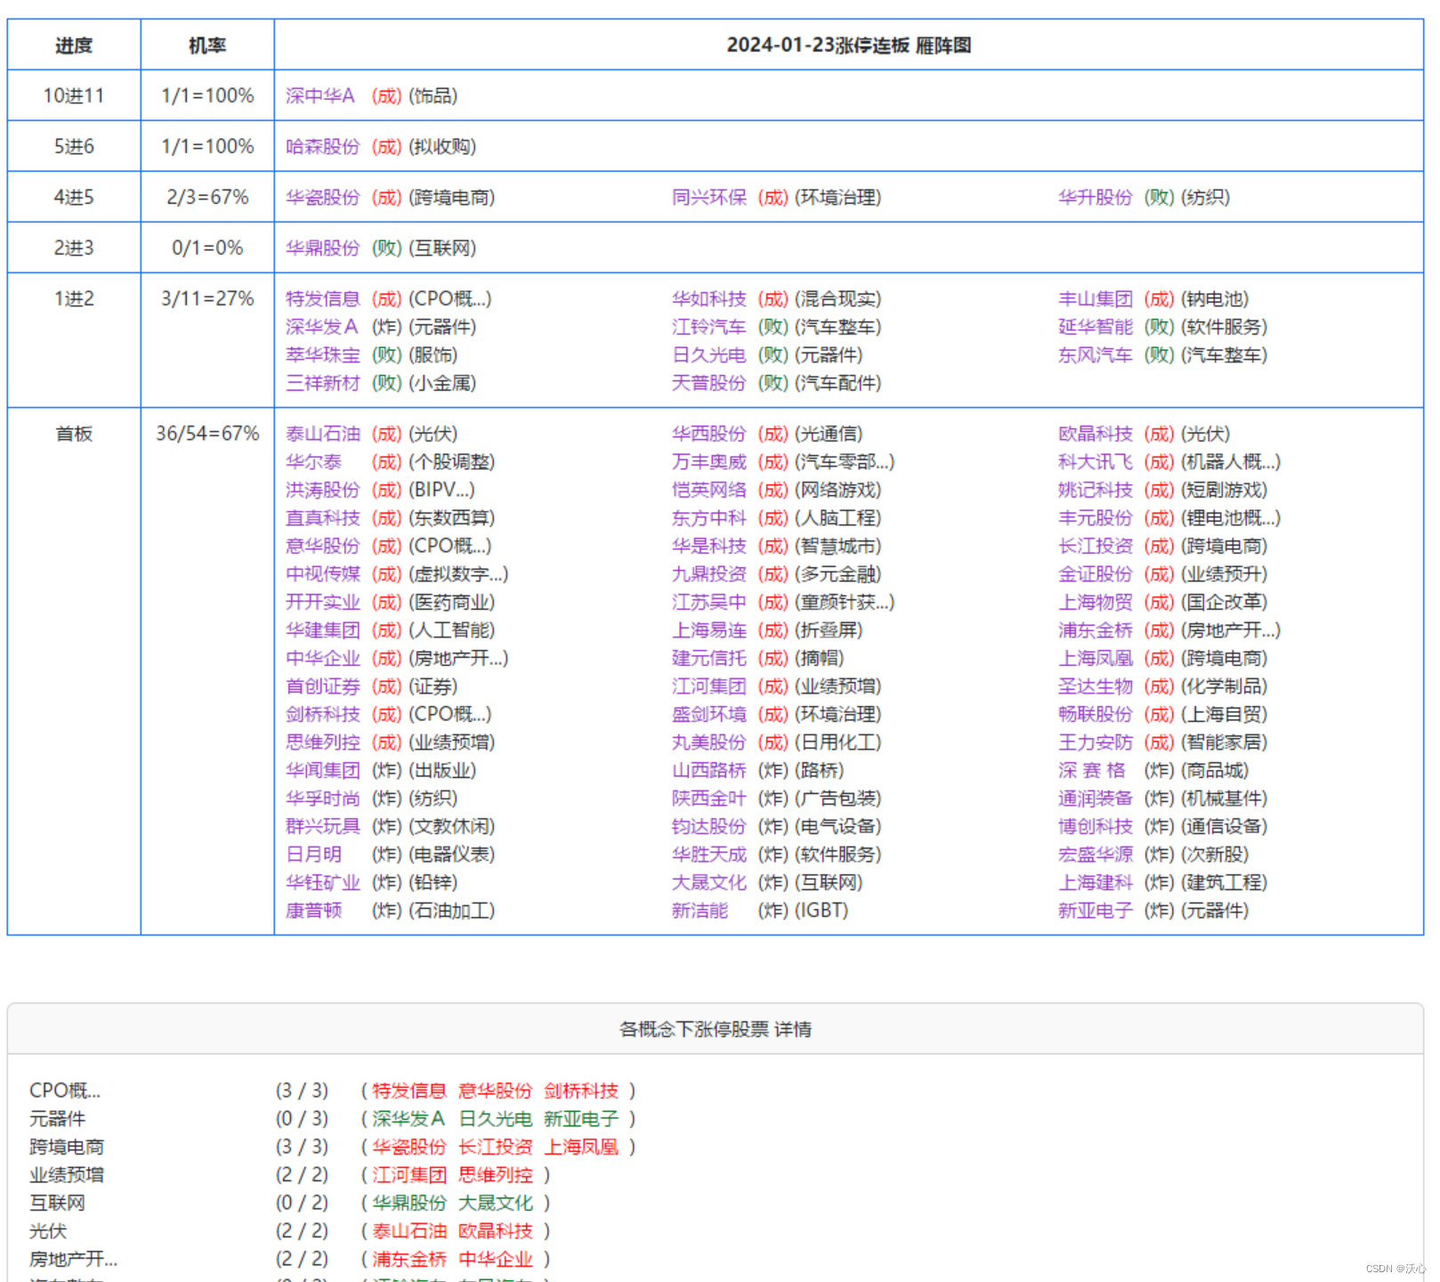Viewport: 1440px width, 1282px height.
Task: Open 长江投资 in the 首板 list
Action: [x=1096, y=547]
